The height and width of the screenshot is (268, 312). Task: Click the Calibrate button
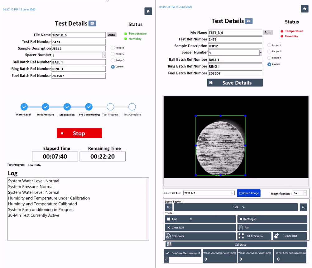click(x=236, y=245)
